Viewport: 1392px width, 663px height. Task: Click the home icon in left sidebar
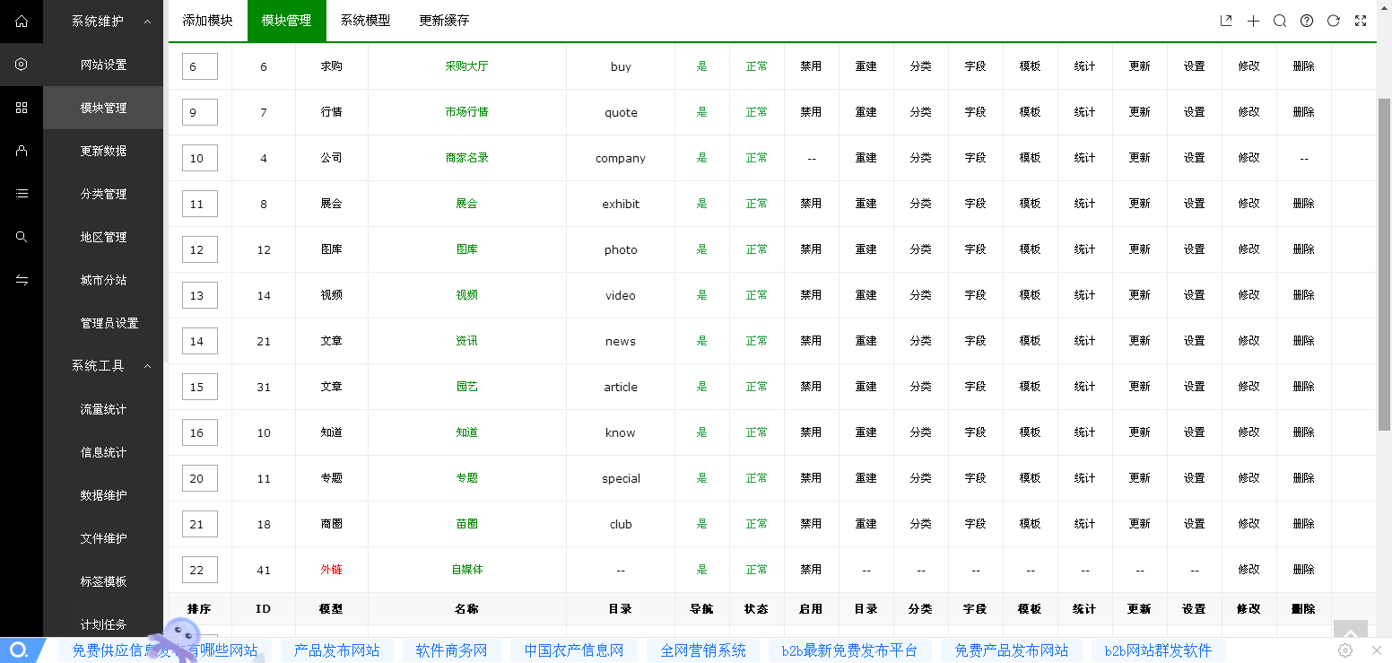click(x=22, y=22)
